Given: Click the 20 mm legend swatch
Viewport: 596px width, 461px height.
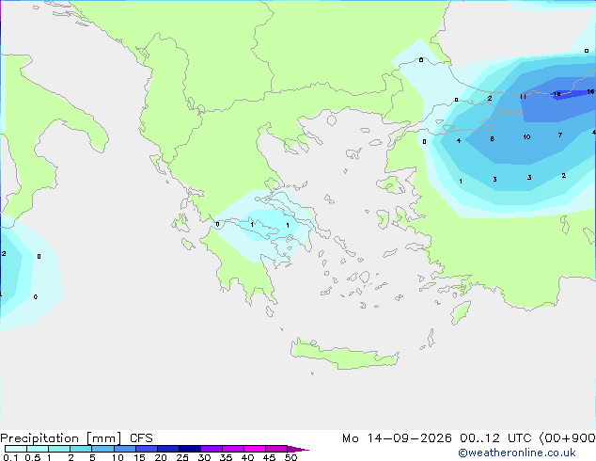Looking at the screenshot, I should click(x=167, y=449).
